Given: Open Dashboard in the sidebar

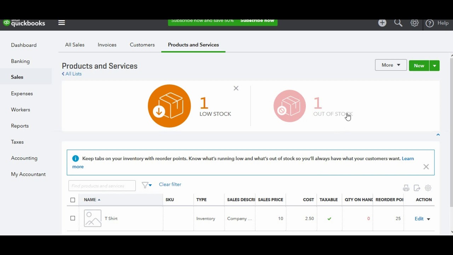Looking at the screenshot, I should tap(24, 45).
